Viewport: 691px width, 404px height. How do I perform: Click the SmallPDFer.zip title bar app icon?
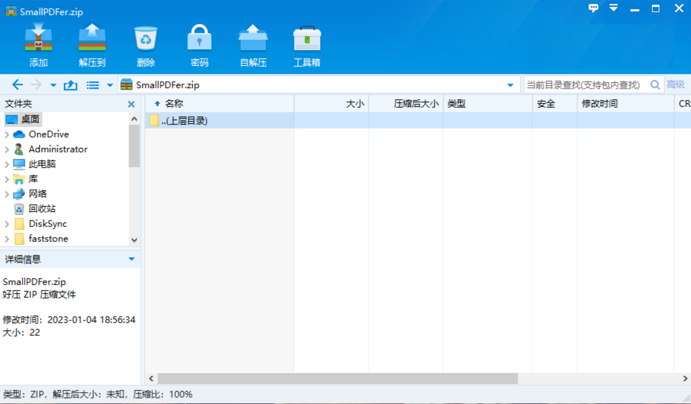coord(11,11)
